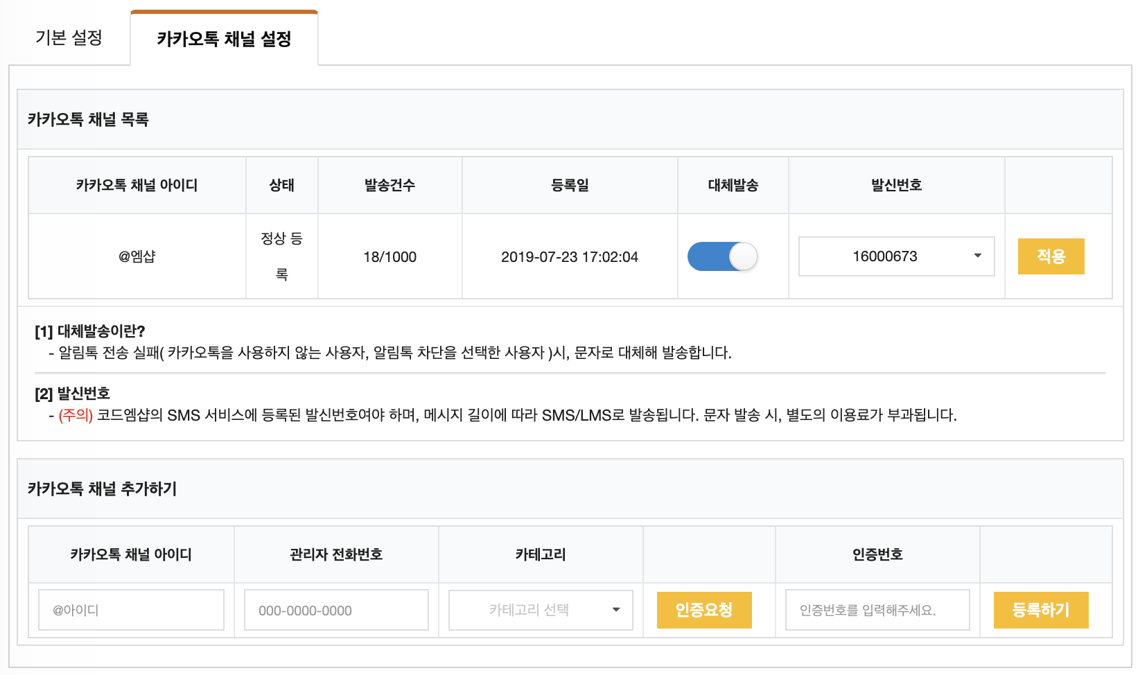
Task: Click the [2] 발신번호 heading
Action: click(x=73, y=394)
